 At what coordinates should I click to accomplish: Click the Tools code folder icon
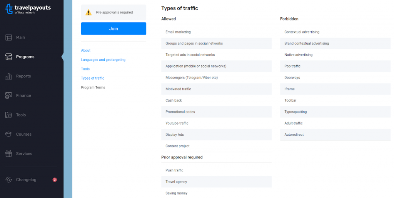pos(8,115)
